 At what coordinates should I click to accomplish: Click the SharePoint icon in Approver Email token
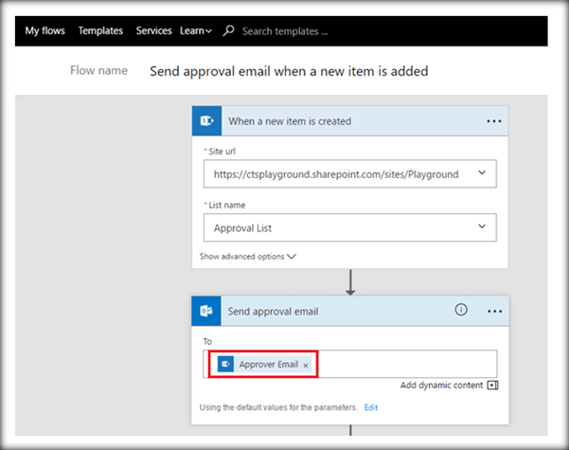pyautogui.click(x=225, y=364)
